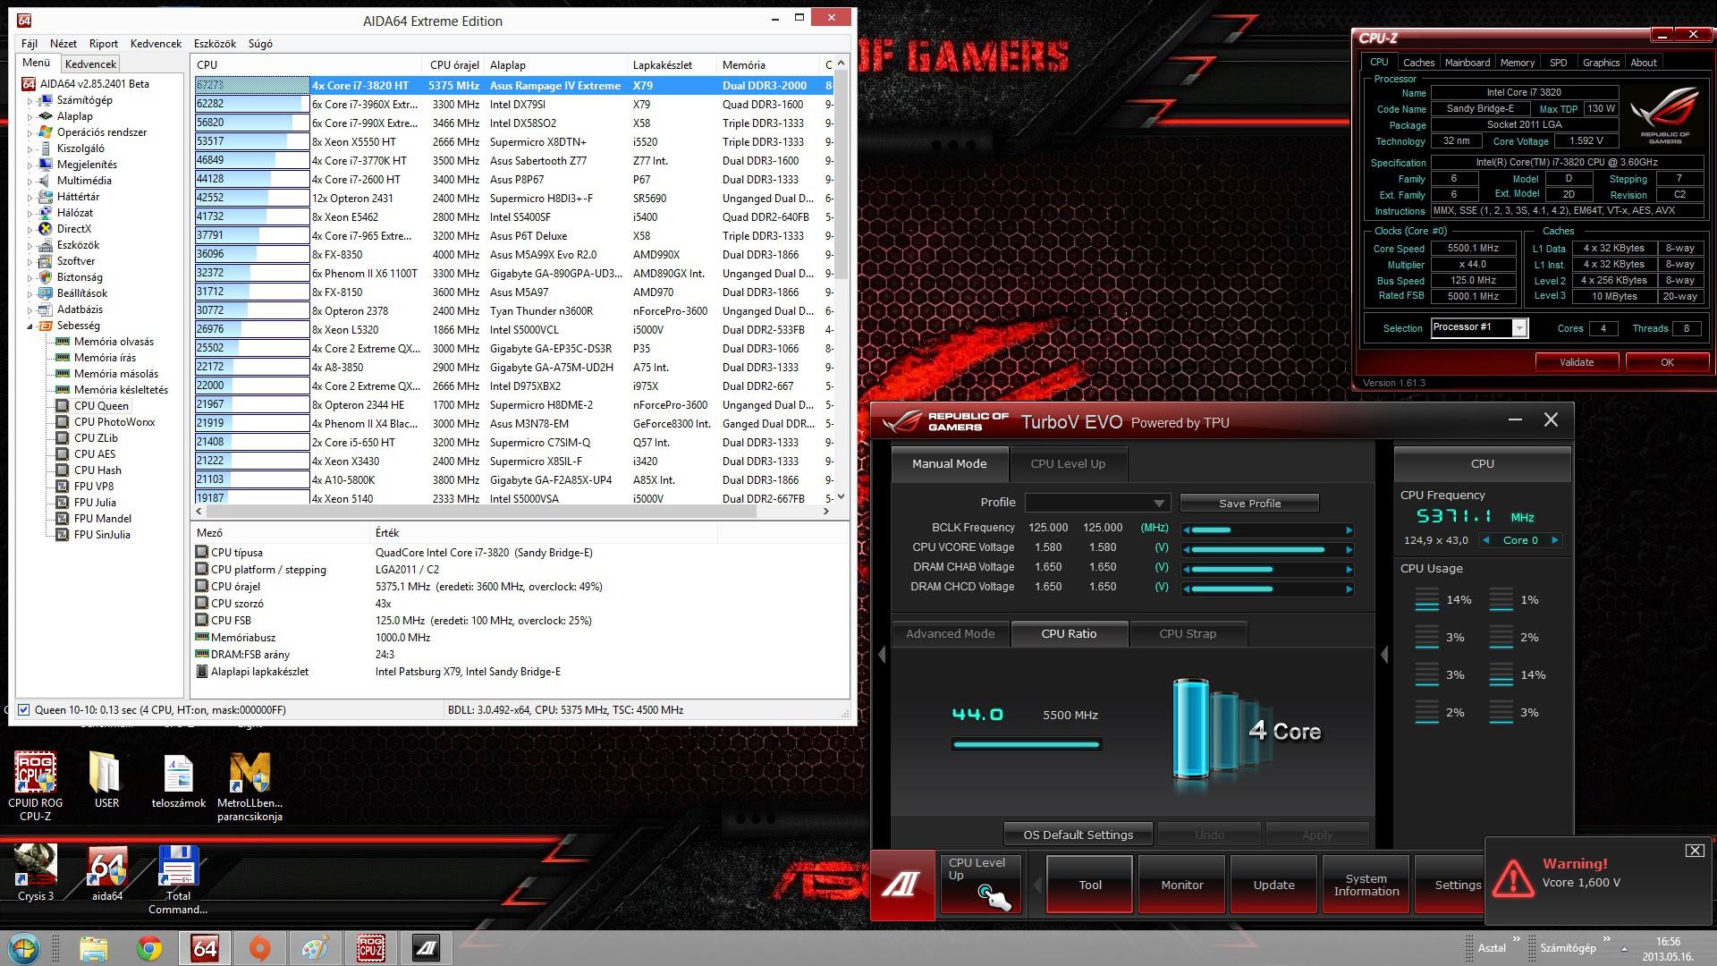Open System Information in AI Suite bar
1717x966 pixels.
[1366, 885]
